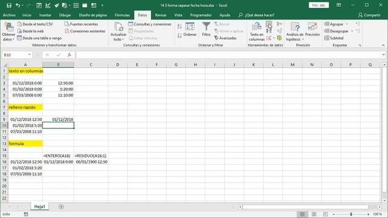Viewport: 388px width, 218px height.
Task: Click the Desagrupar button
Action: click(x=336, y=31)
